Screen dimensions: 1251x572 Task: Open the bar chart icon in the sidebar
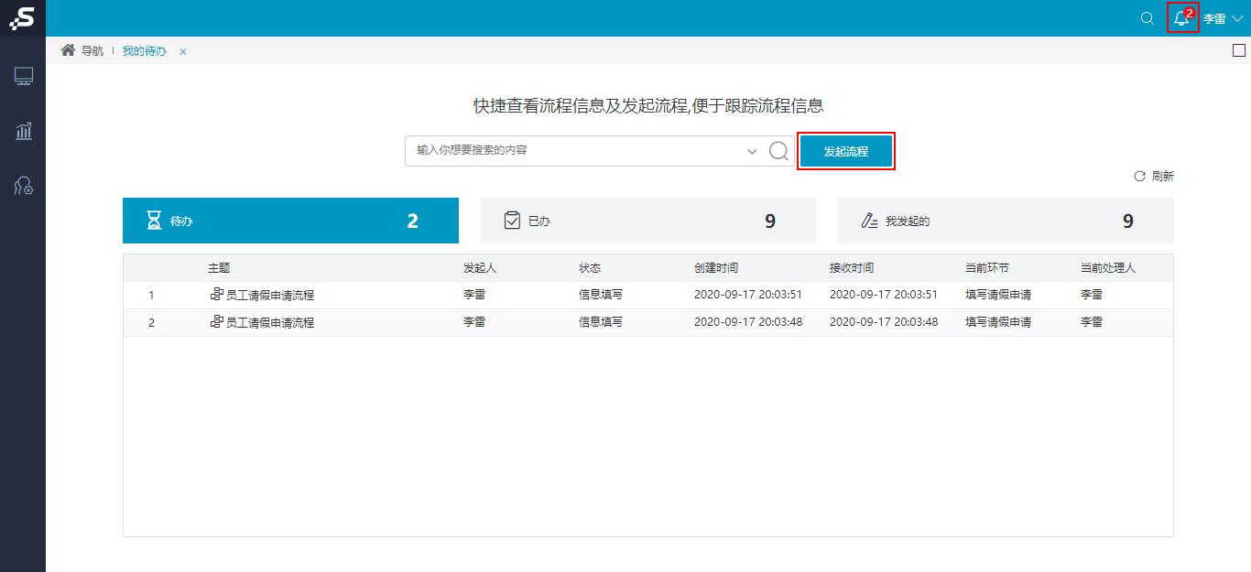[23, 131]
